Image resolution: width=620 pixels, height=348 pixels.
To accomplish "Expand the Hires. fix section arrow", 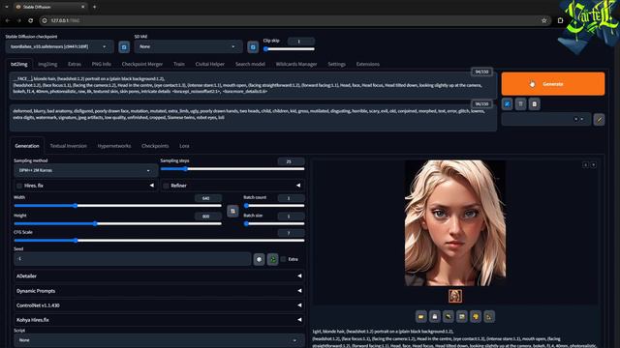I will pos(151,186).
